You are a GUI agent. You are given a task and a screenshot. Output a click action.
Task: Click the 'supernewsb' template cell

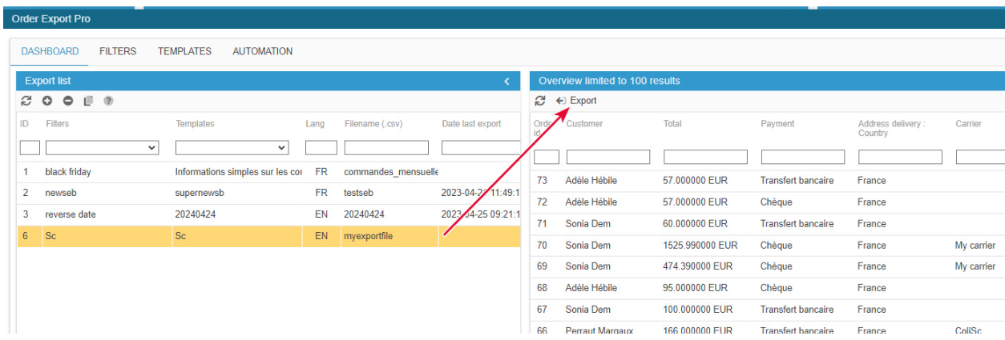(x=201, y=193)
